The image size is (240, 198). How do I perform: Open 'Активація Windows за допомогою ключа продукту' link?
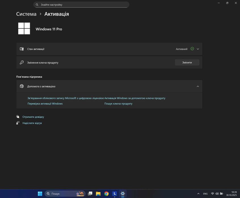click(135, 98)
